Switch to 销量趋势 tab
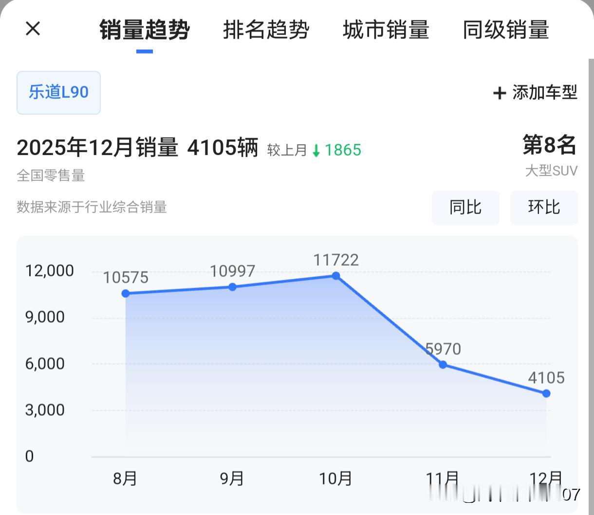The image size is (594, 515). [x=145, y=30]
